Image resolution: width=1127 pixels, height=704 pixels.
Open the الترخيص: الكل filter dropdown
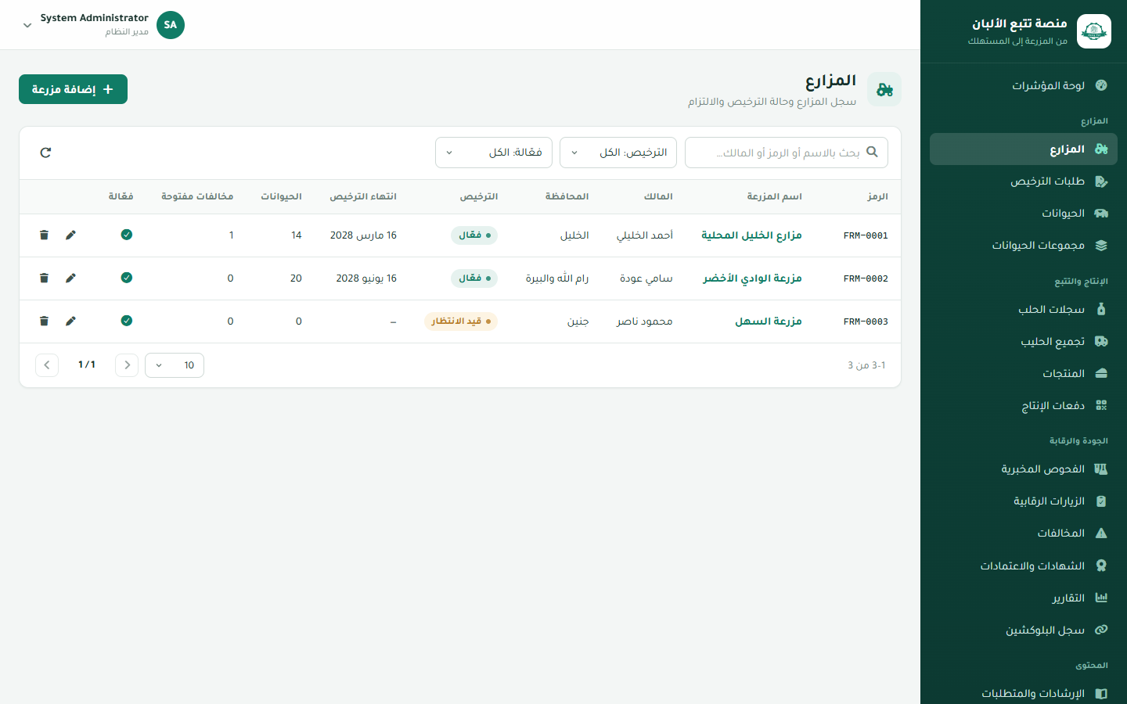click(x=618, y=153)
